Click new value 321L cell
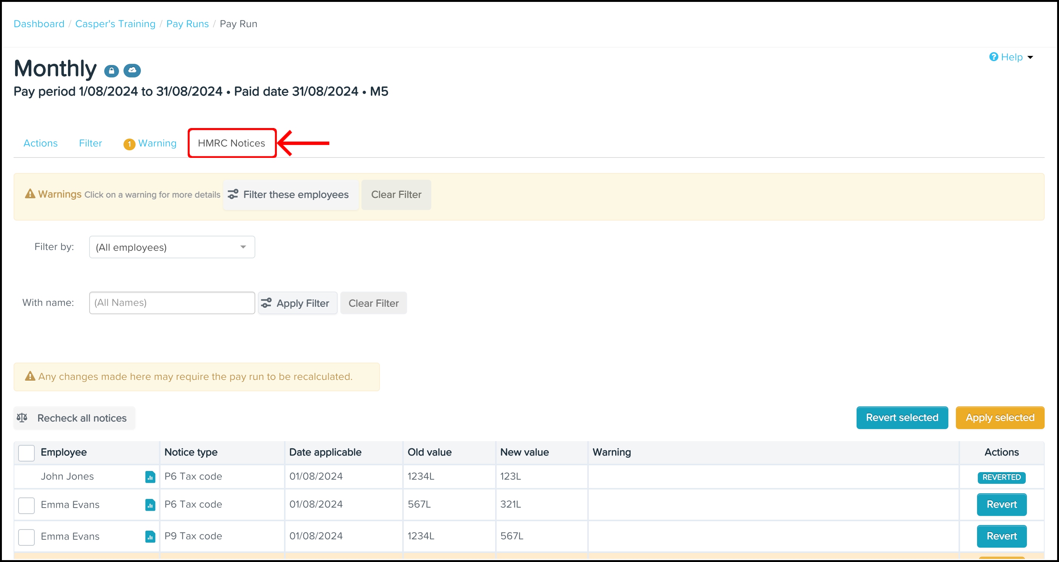This screenshot has width=1059, height=562. point(511,504)
